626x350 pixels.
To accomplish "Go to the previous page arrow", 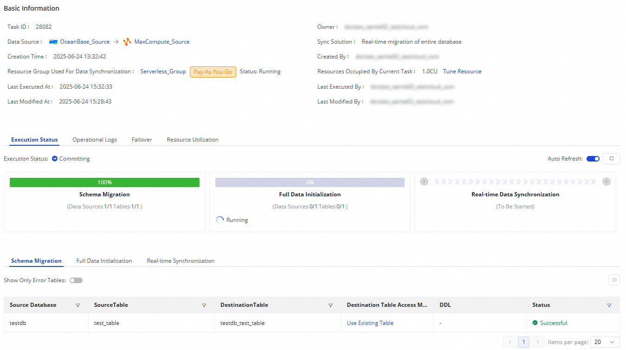I will [x=510, y=342].
